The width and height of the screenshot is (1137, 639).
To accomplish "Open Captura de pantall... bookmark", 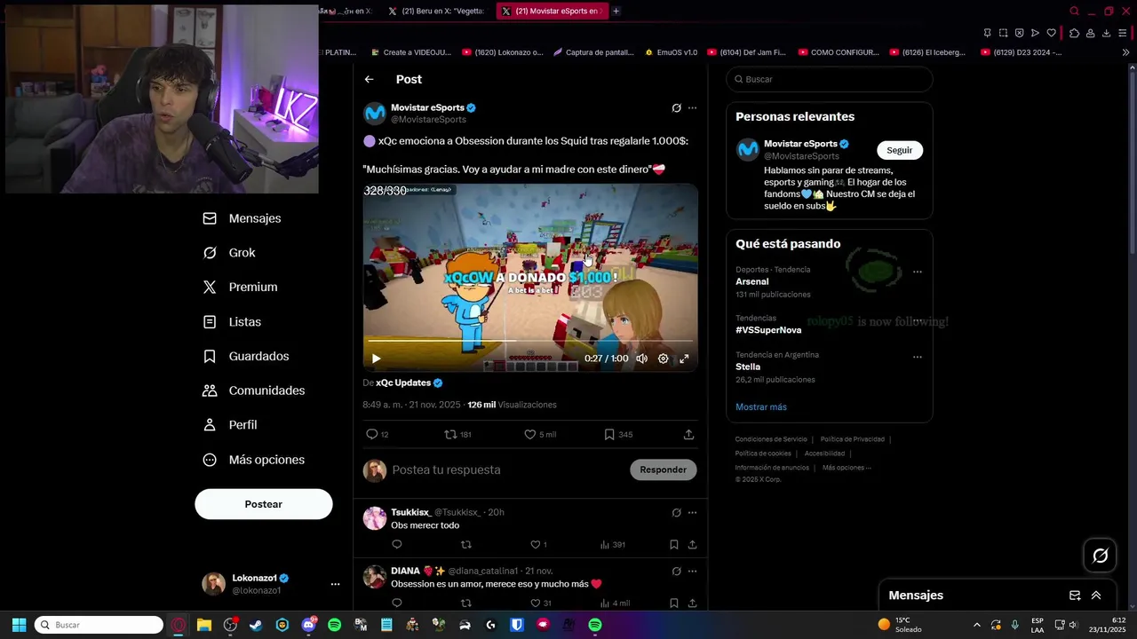I will click(x=593, y=52).
